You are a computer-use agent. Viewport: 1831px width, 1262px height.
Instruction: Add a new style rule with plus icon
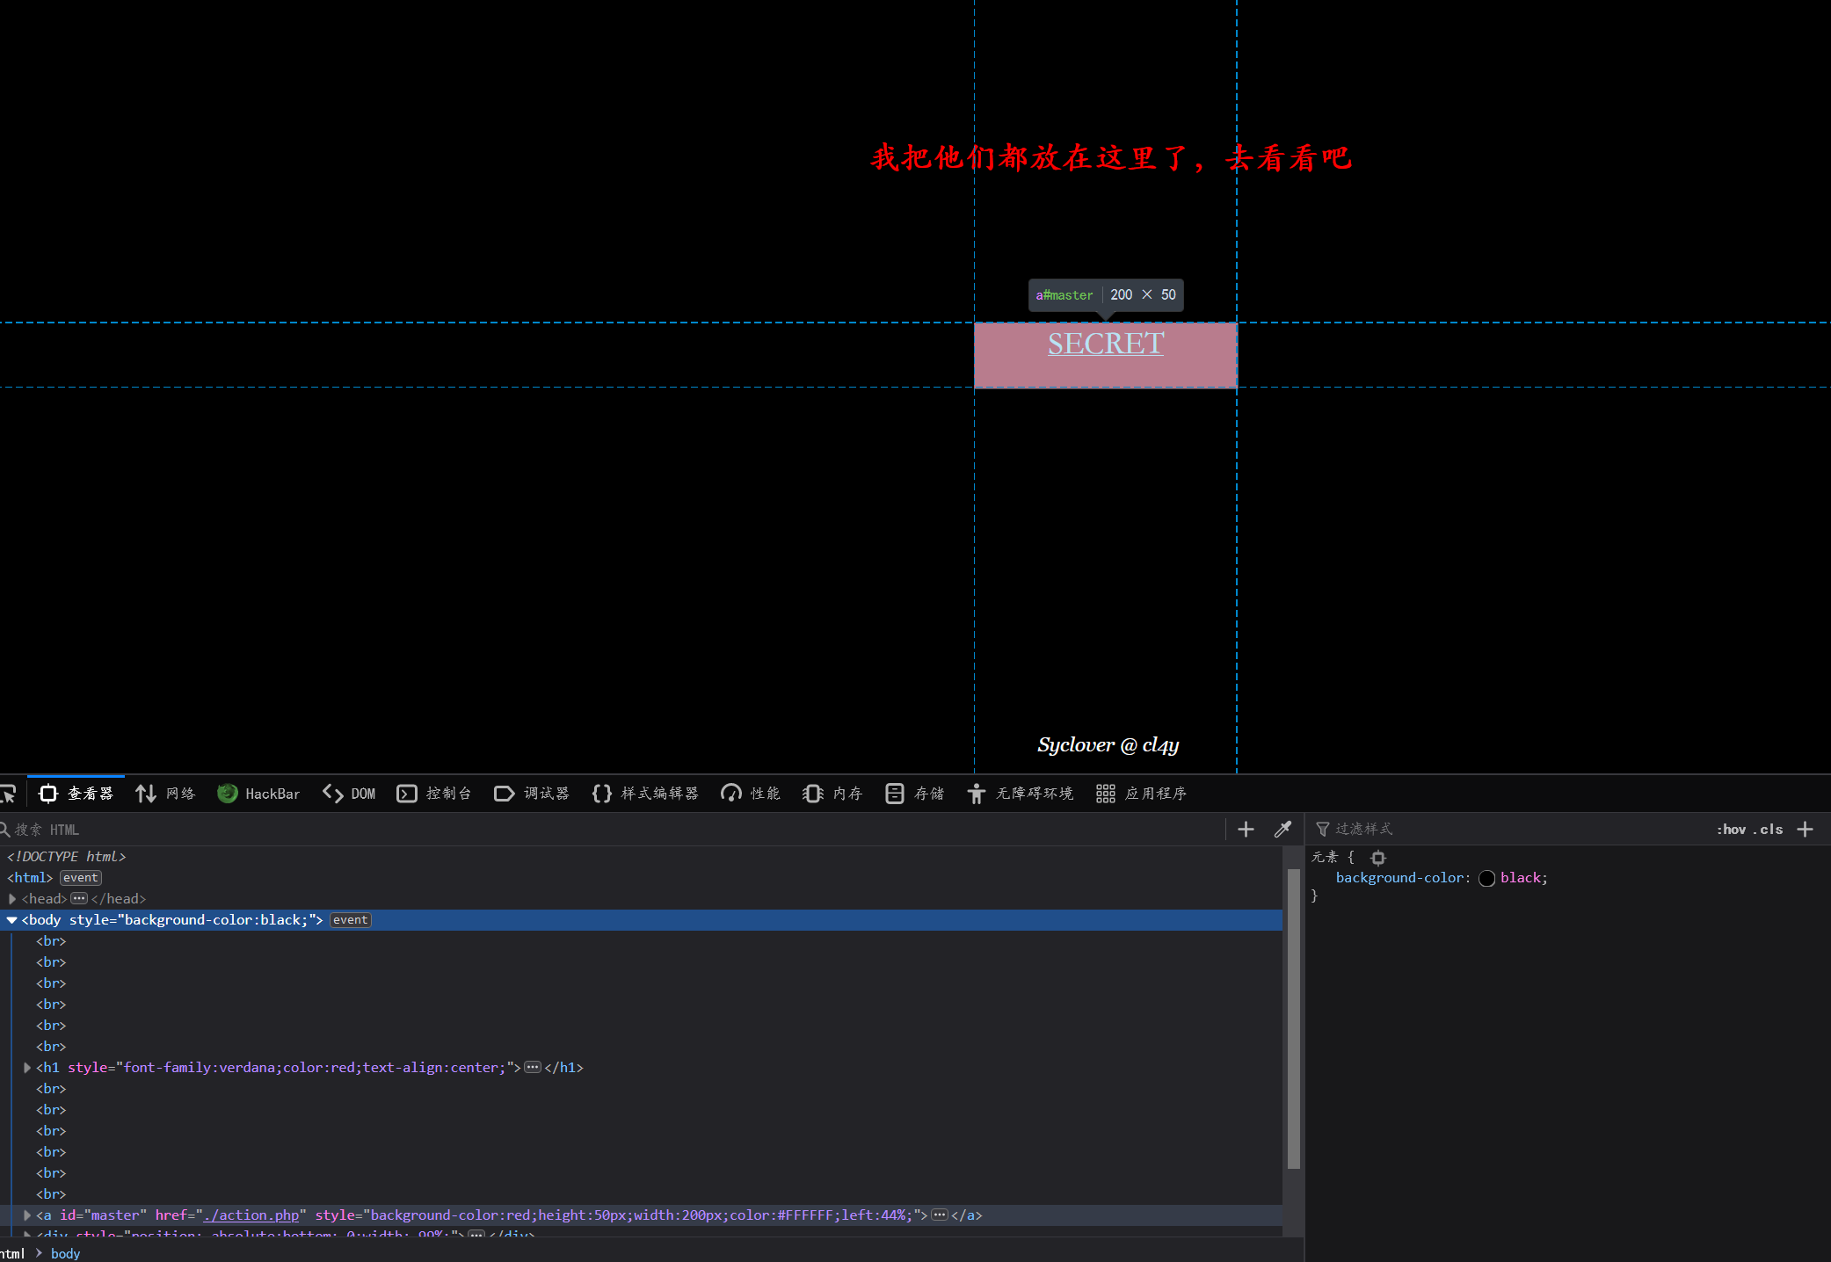click(1806, 830)
